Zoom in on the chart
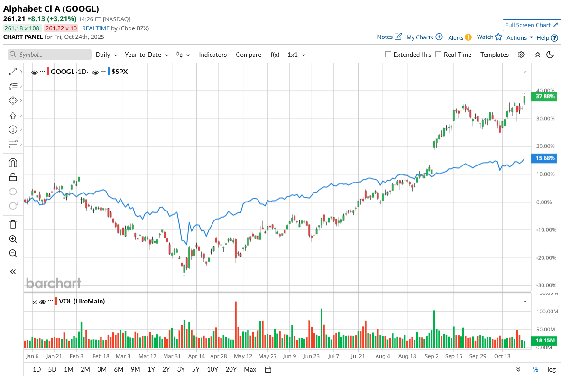The image size is (561, 376). pos(13,239)
